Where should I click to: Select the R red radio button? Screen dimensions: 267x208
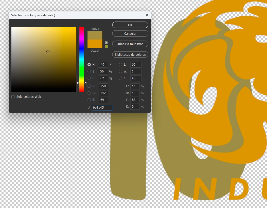89,86
